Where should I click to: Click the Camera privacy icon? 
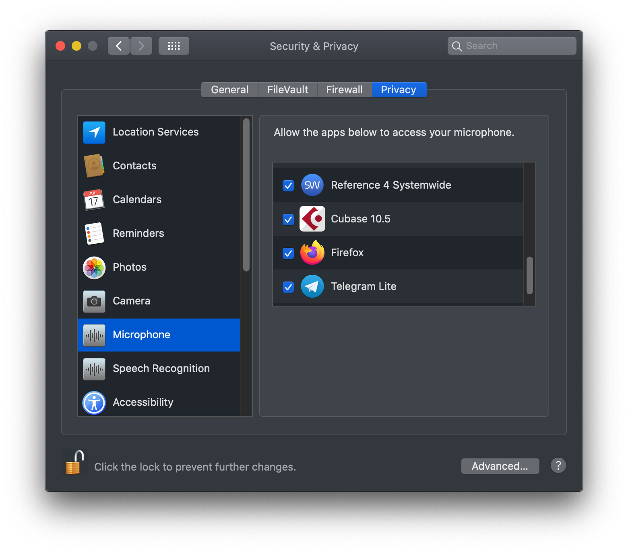(94, 301)
